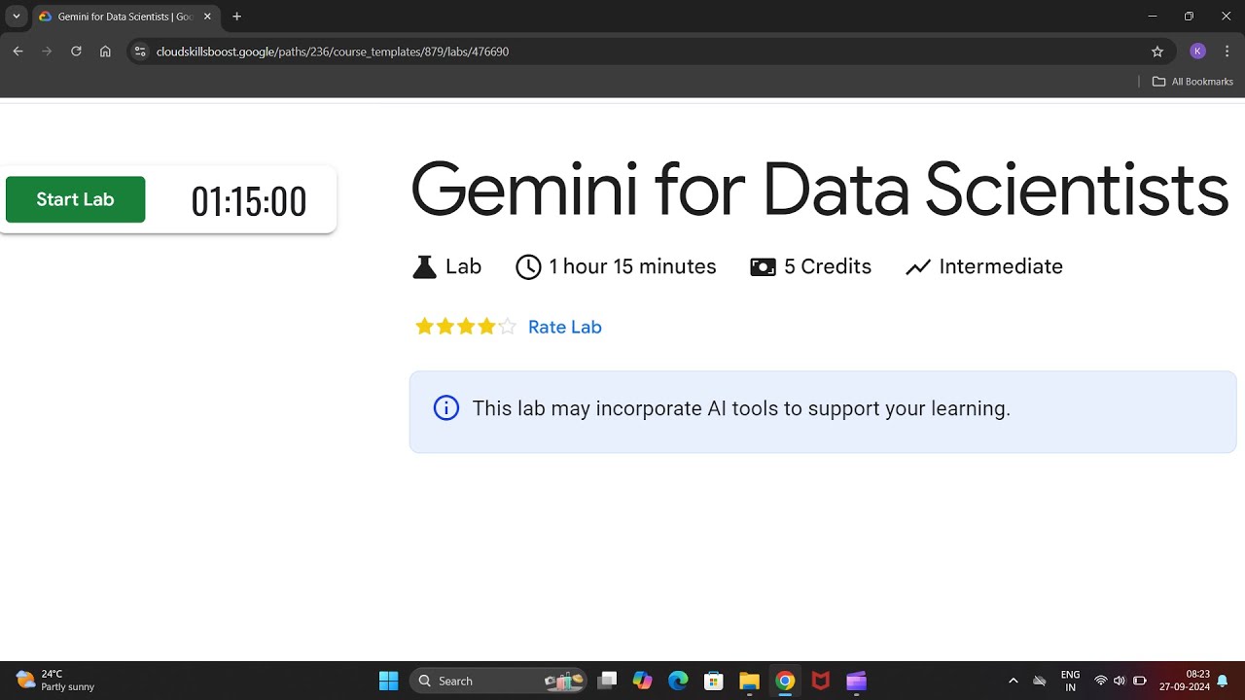The height and width of the screenshot is (700, 1245).
Task: Click the Start Lab button
Action: [x=76, y=199]
